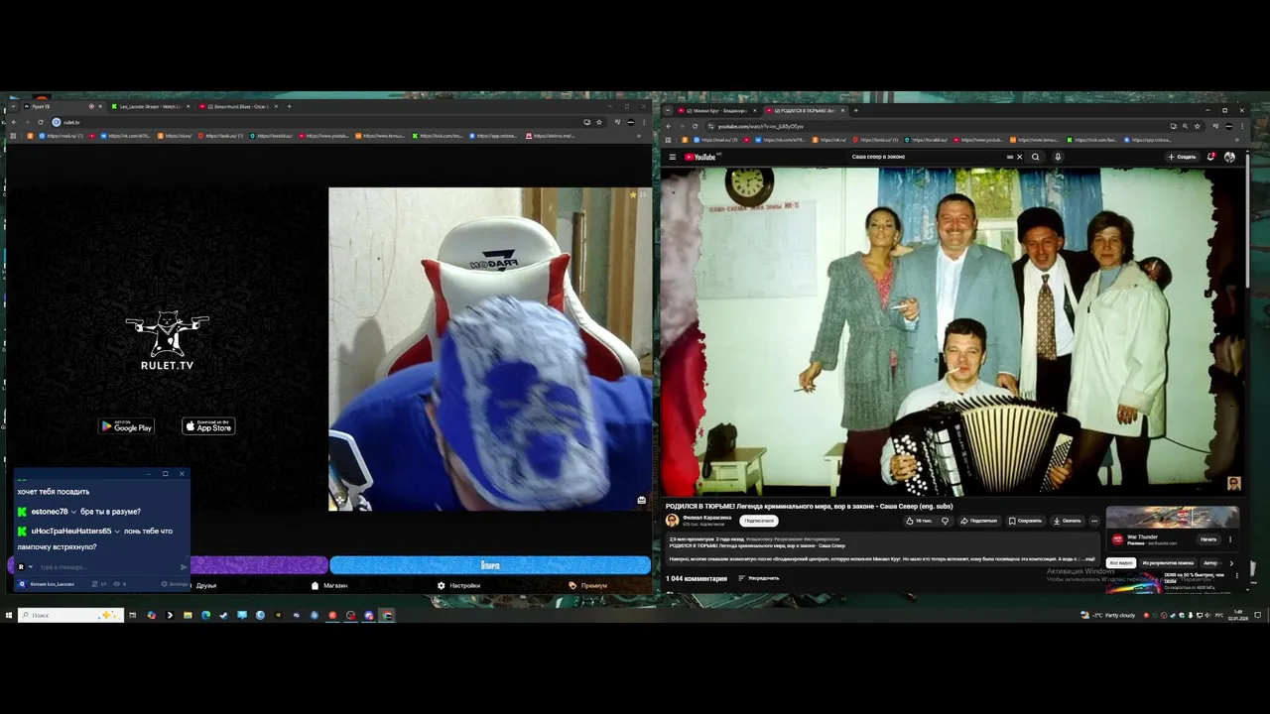
Task: Go back in the YouTube window
Action: (x=668, y=126)
